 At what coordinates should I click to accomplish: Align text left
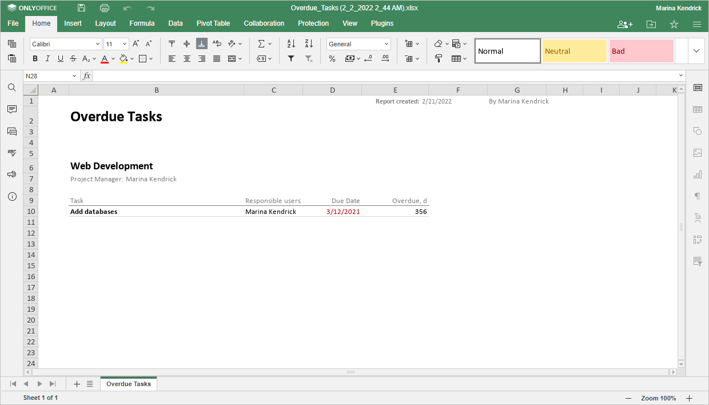[x=172, y=58]
